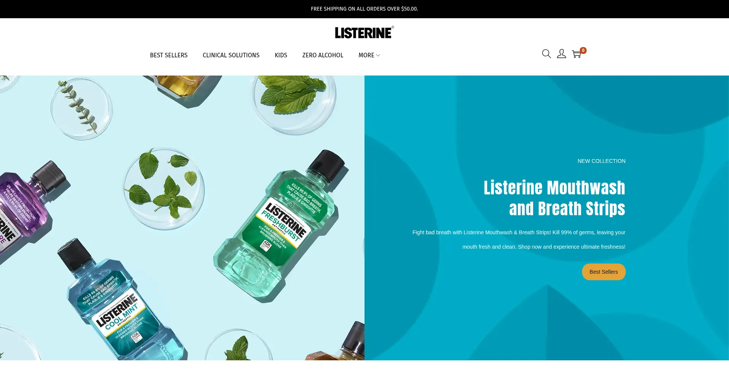
Task: Open the search magnifier icon
Action: click(546, 54)
